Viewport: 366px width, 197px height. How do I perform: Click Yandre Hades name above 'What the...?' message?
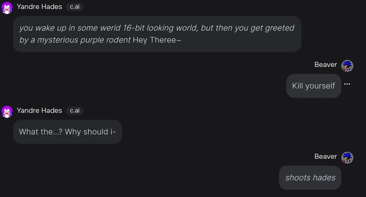click(x=39, y=110)
